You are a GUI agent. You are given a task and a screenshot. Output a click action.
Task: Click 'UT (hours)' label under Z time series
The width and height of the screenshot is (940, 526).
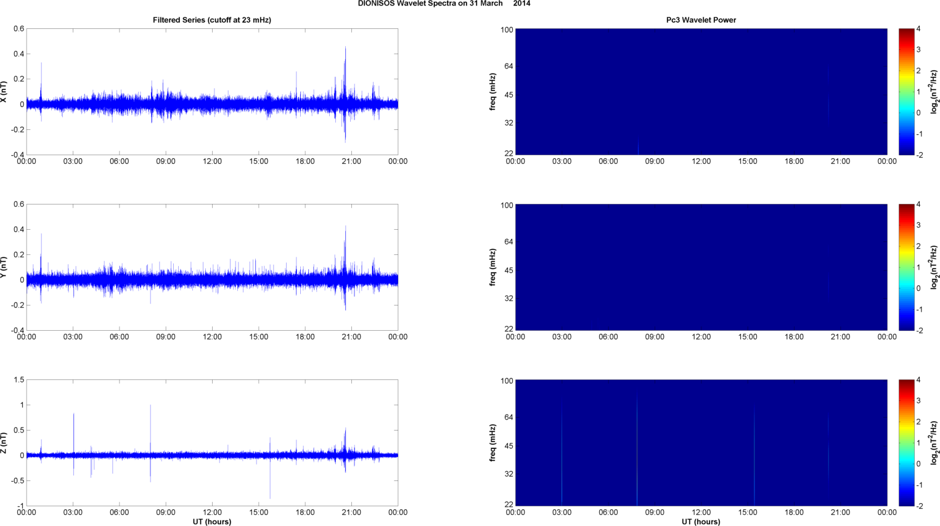(x=212, y=522)
